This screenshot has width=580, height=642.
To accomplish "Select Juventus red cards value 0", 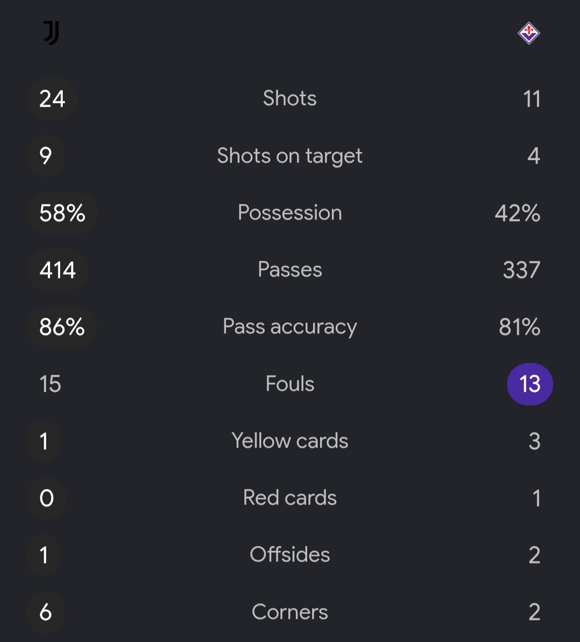I will pyautogui.click(x=47, y=498).
